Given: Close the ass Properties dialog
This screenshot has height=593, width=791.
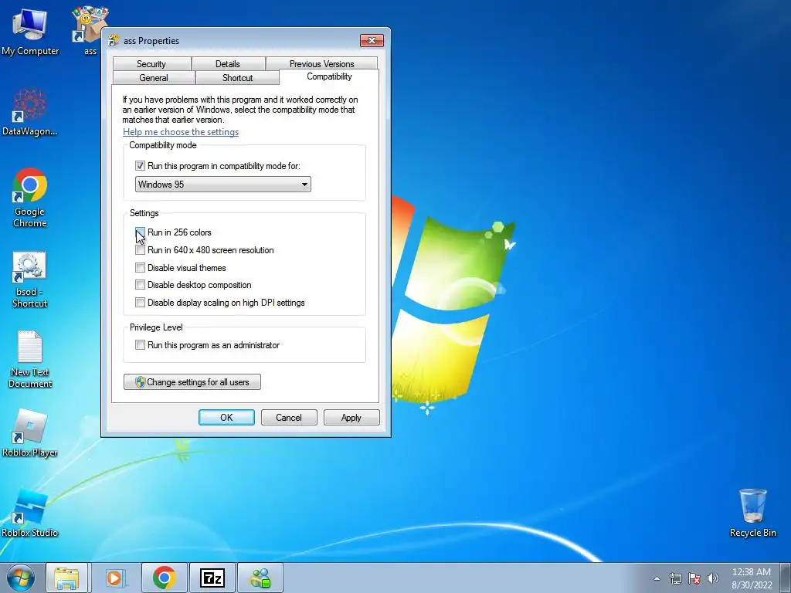Looking at the screenshot, I should pos(372,40).
